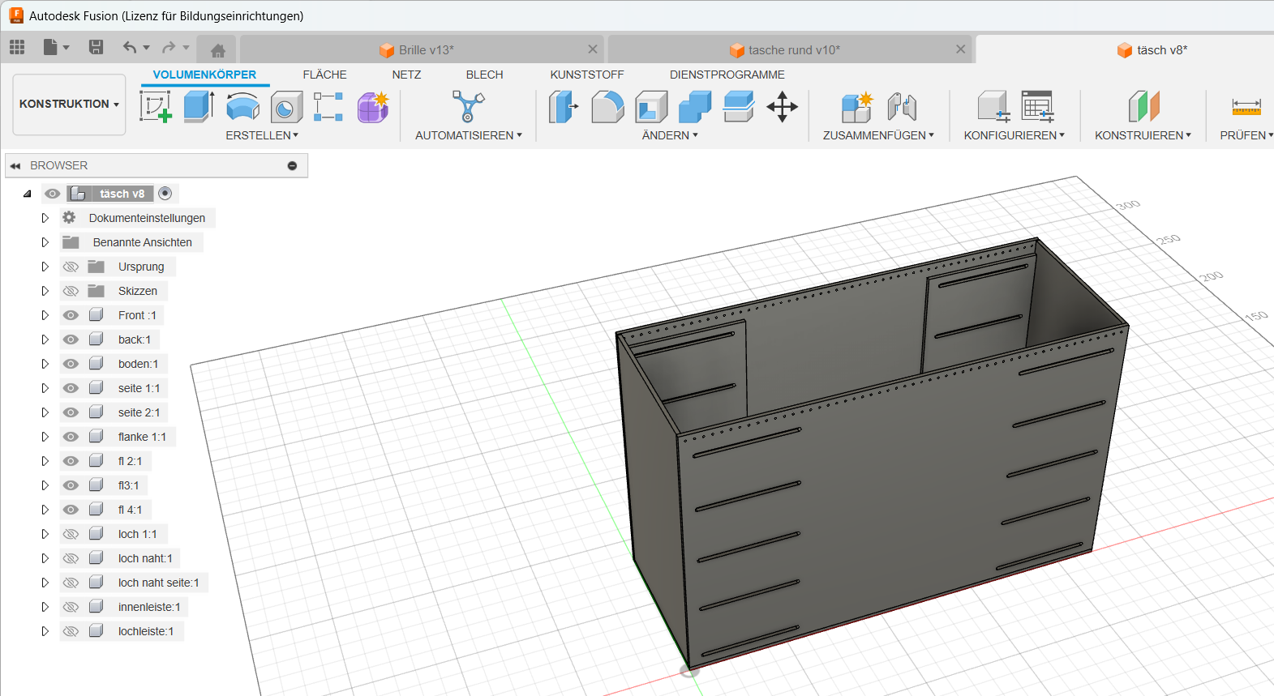Open the Change Parameters table icon

(x=1037, y=106)
